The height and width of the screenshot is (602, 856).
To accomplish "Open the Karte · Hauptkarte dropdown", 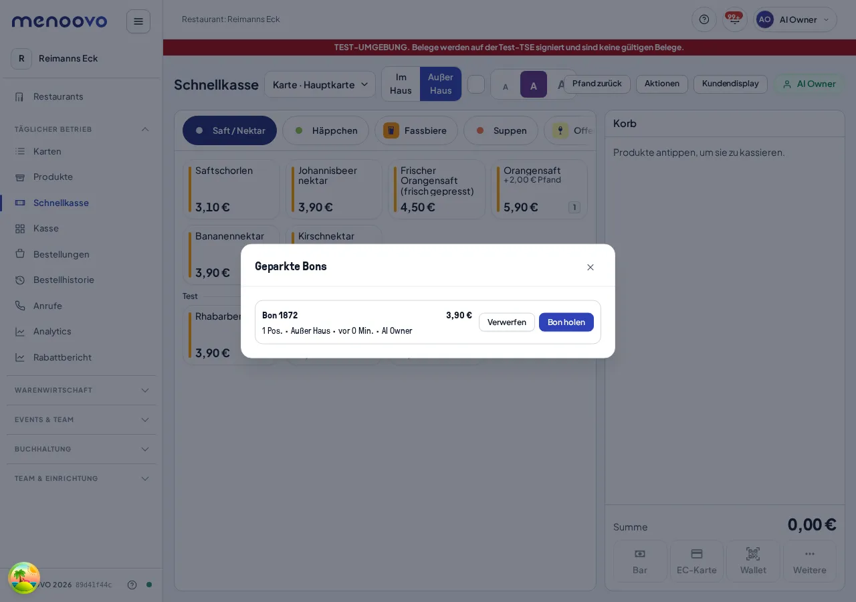I will pos(320,84).
